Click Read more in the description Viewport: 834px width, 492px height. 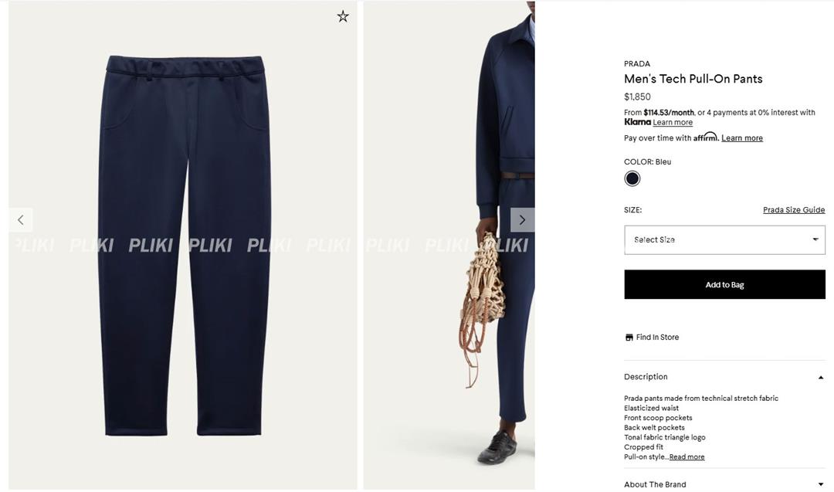coord(687,457)
